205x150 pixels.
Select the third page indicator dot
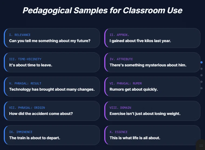(201, 75)
